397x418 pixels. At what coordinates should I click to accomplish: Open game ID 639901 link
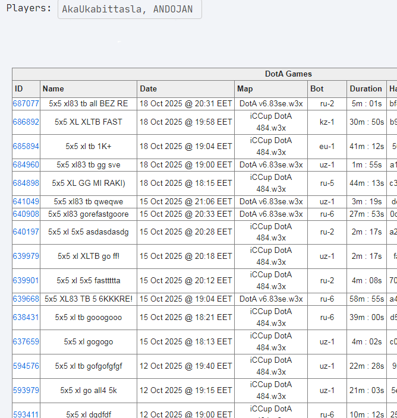point(26,280)
